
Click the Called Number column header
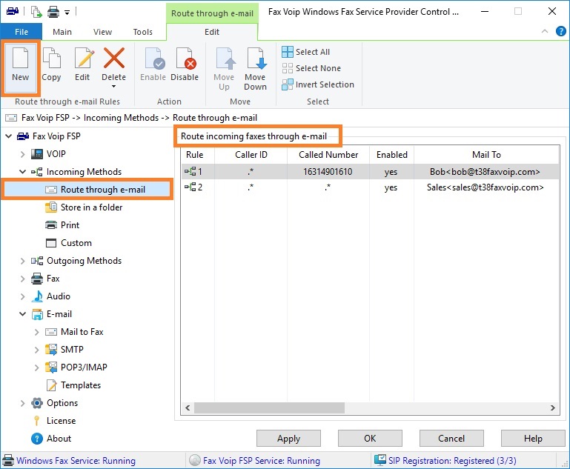coord(328,155)
